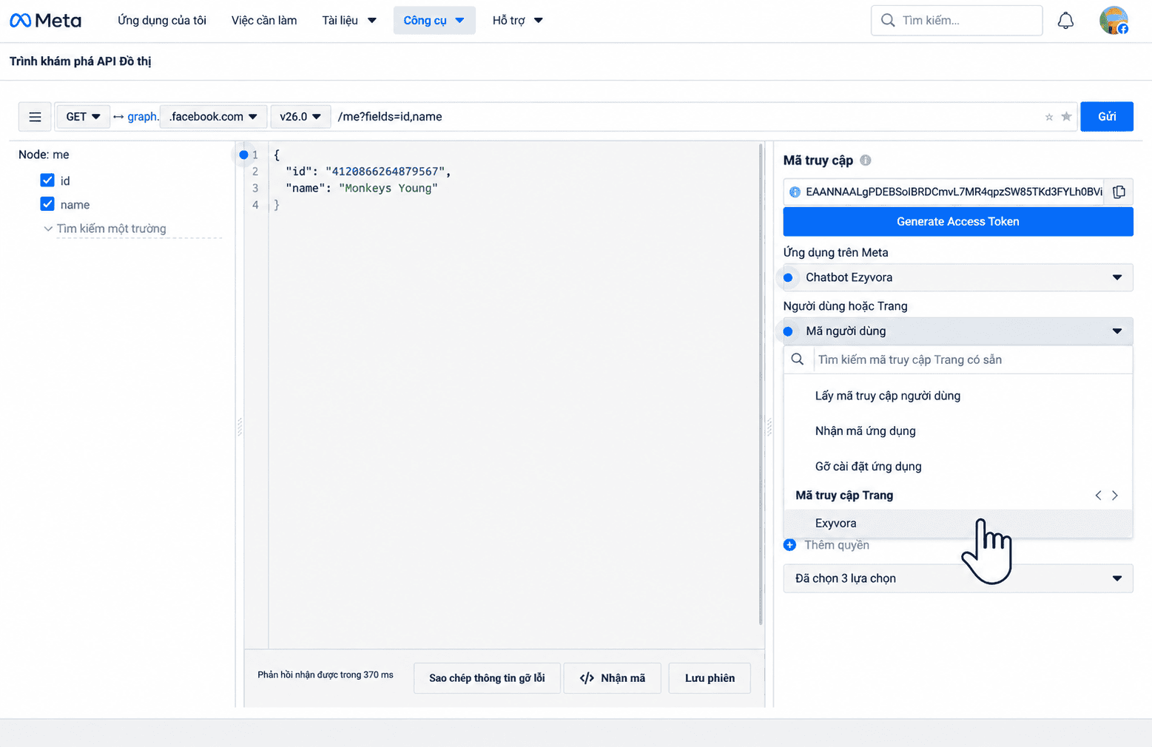Select the Exyvora page token

[x=958, y=523]
